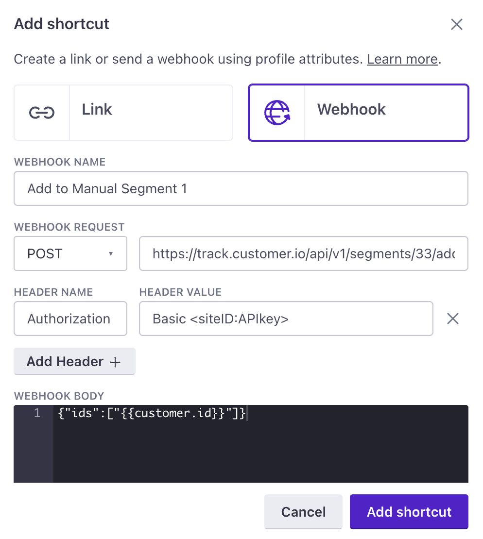Close the Add shortcut dialog
This screenshot has width=483, height=539.
click(456, 24)
